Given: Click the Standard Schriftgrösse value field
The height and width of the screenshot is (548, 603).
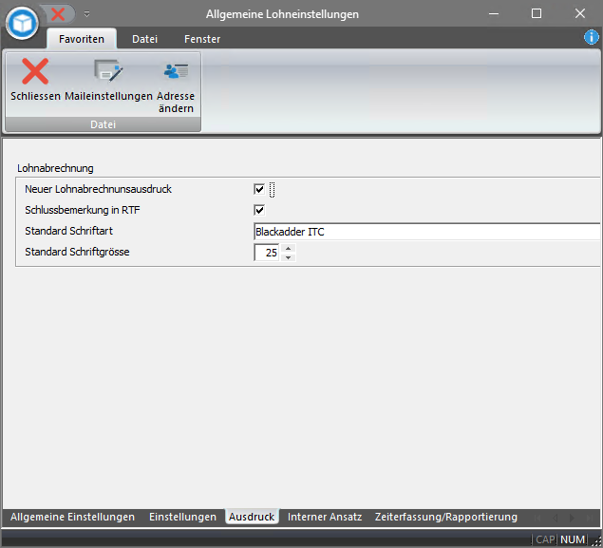Looking at the screenshot, I should [x=267, y=253].
